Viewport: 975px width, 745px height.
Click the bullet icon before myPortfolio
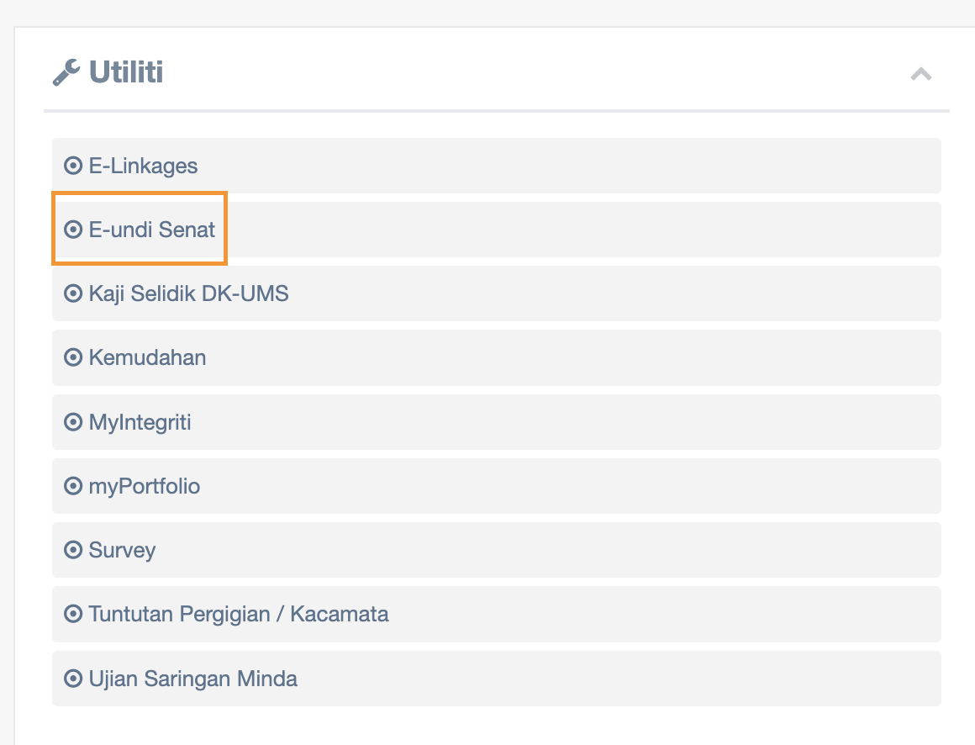click(74, 486)
